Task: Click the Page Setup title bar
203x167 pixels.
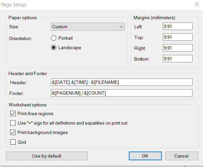Action: 84,5
